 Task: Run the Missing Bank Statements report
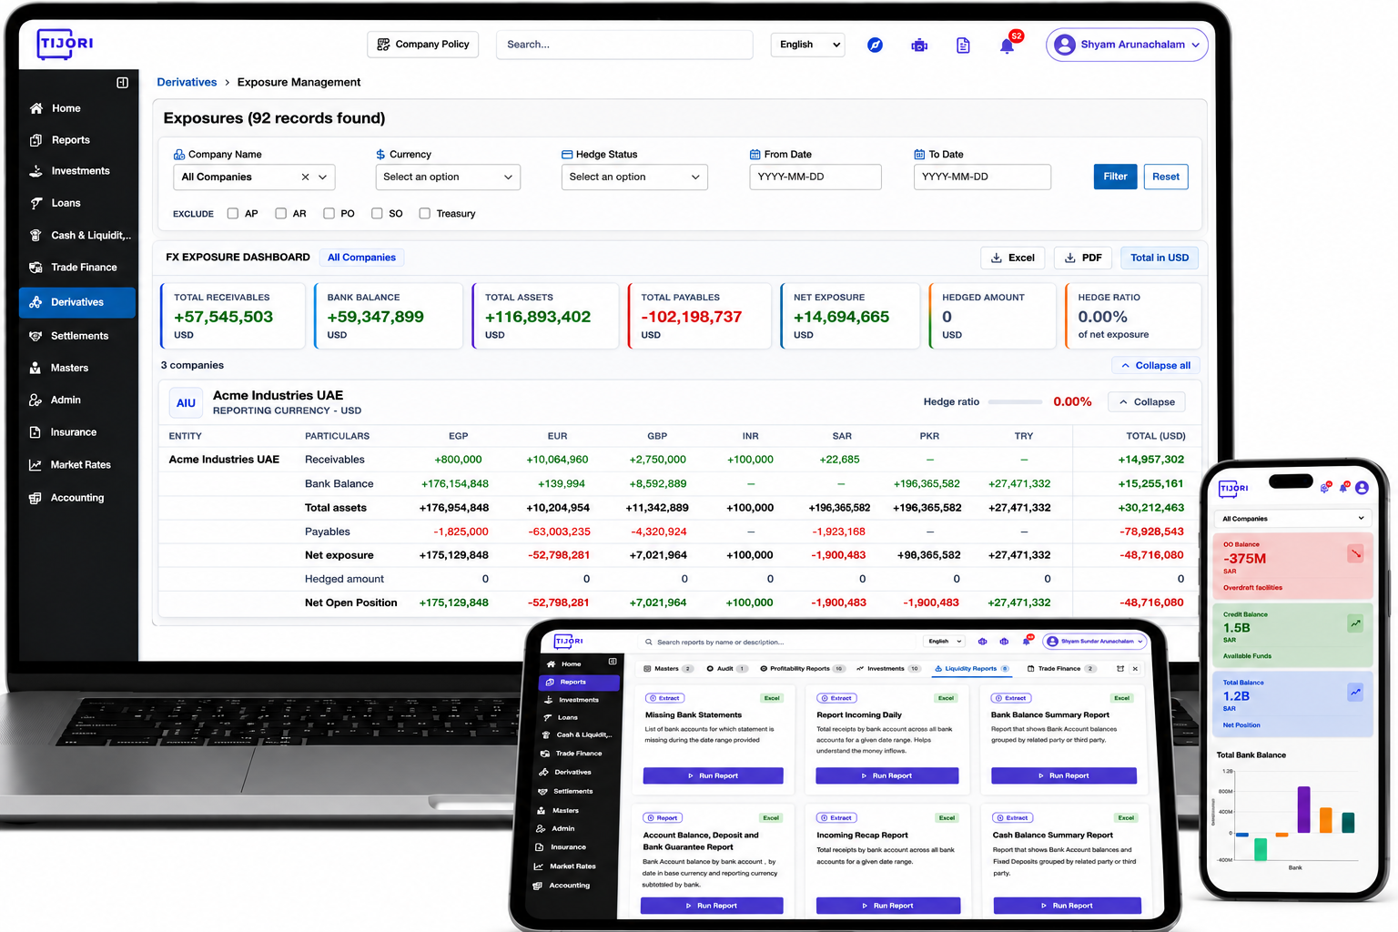coord(713,776)
